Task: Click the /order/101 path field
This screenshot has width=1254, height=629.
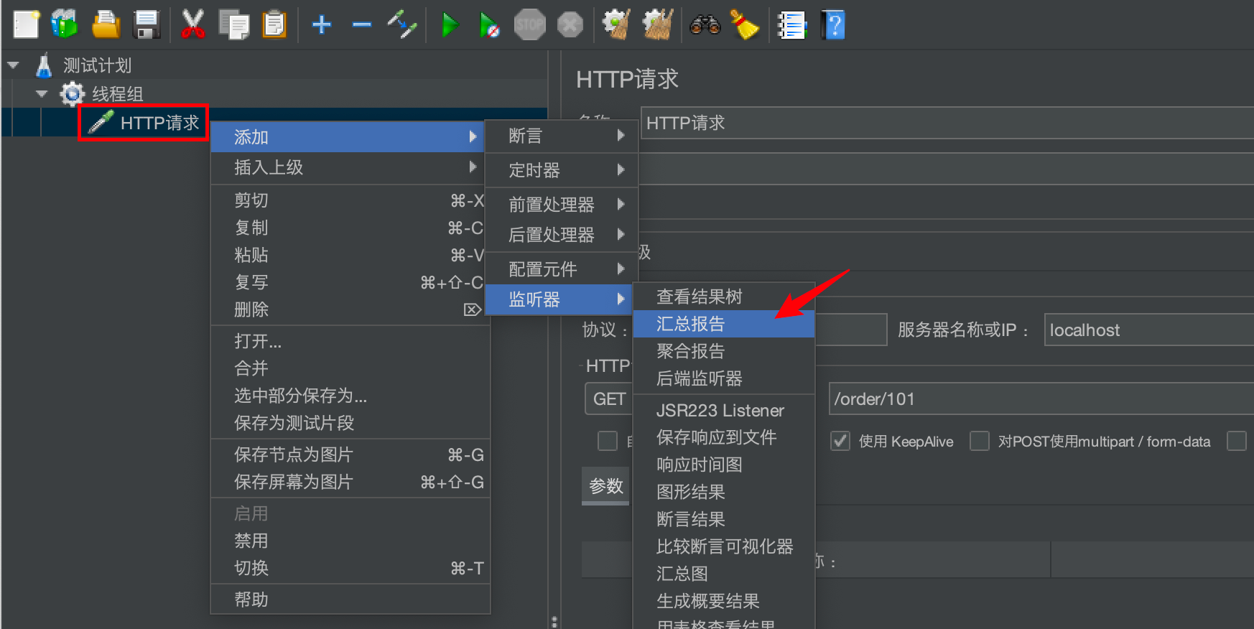Action: tap(1041, 399)
